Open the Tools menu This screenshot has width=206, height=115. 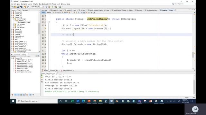point(58,4)
